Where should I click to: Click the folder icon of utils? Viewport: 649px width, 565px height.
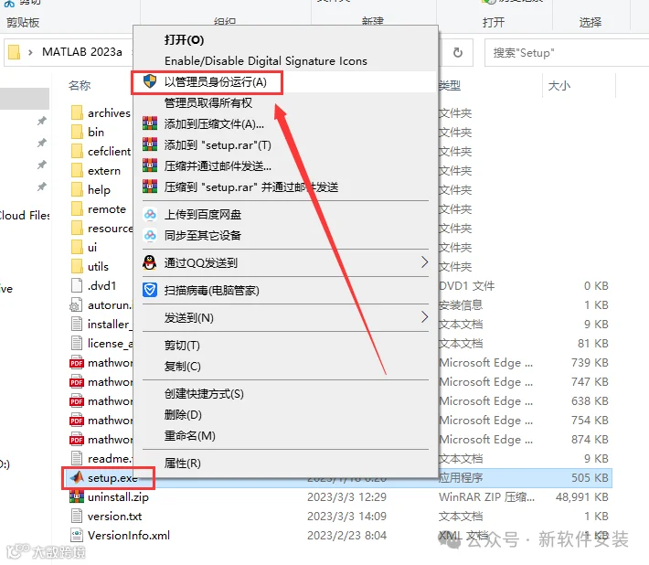point(77,266)
